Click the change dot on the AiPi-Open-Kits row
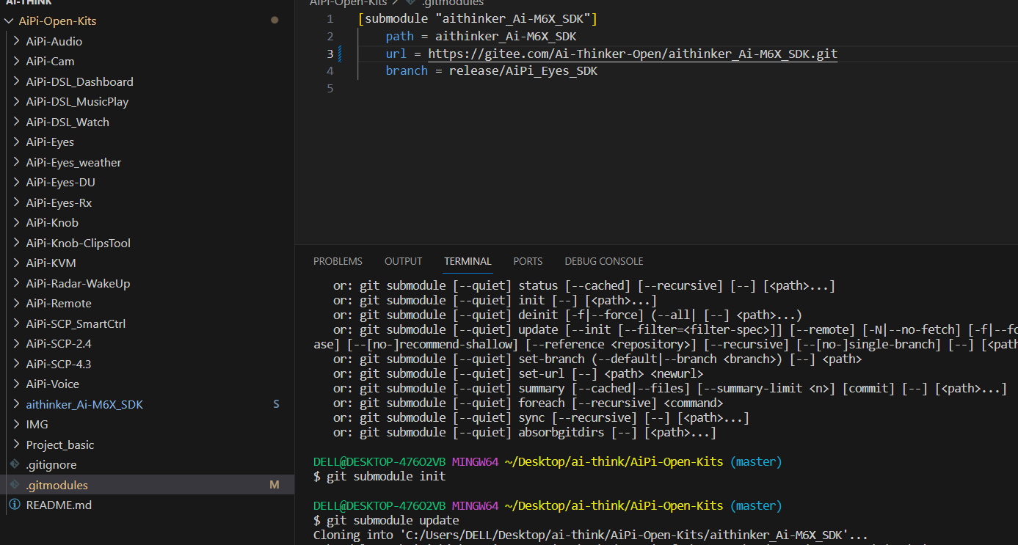Image resolution: width=1018 pixels, height=545 pixels. tap(275, 21)
